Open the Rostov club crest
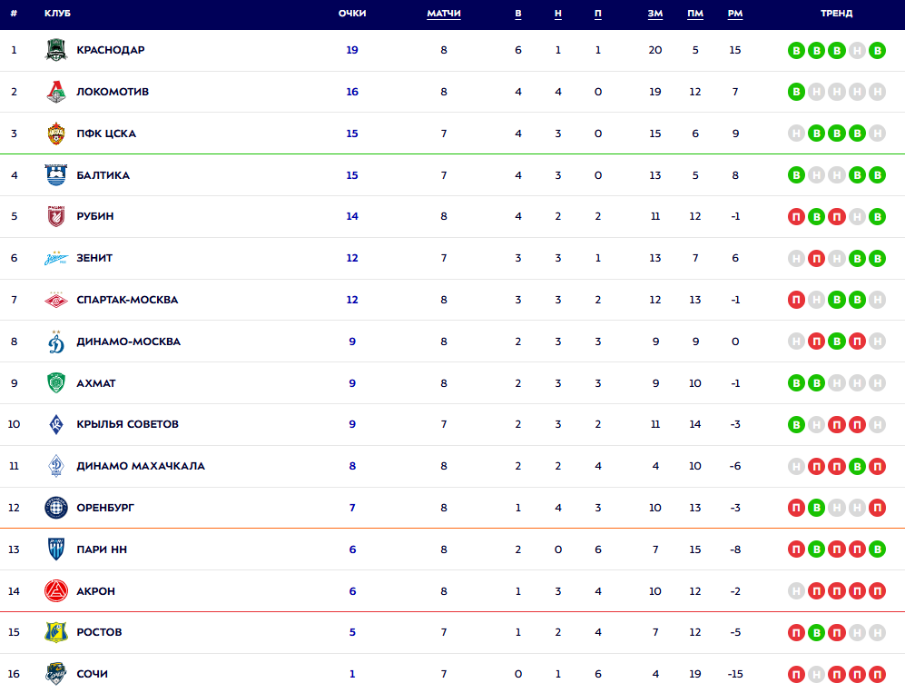Image resolution: width=905 pixels, height=693 pixels. 56,632
